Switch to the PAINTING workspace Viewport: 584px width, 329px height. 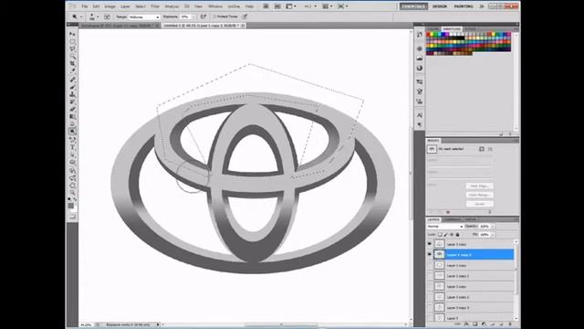[464, 6]
